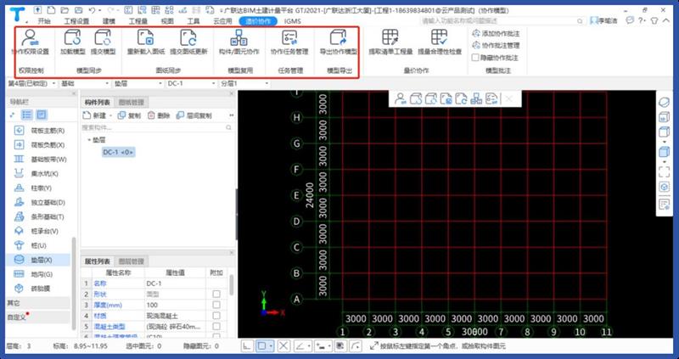The height and width of the screenshot is (359, 679).
Task: Expand the 自定义 navigation section
Action: [x=38, y=317]
